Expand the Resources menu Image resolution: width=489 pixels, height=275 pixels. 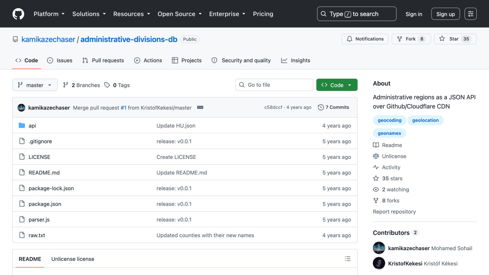(132, 14)
